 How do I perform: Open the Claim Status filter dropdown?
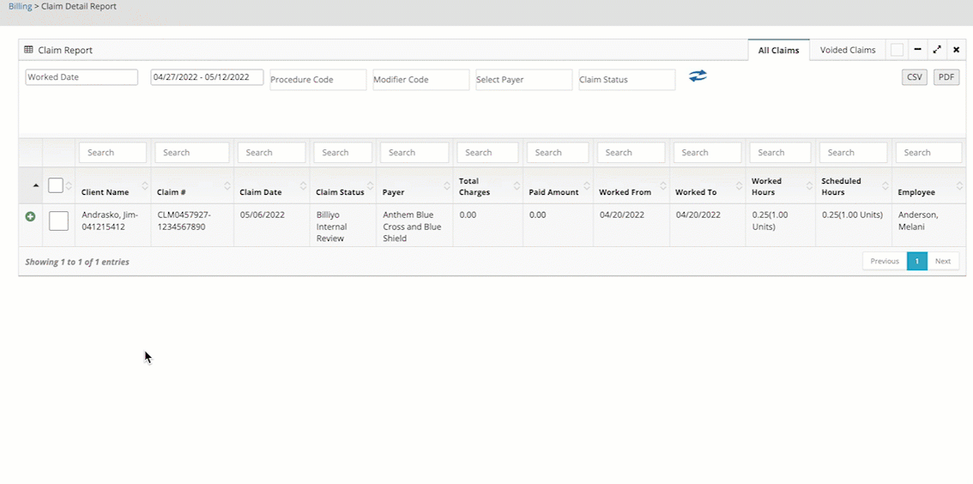click(626, 80)
